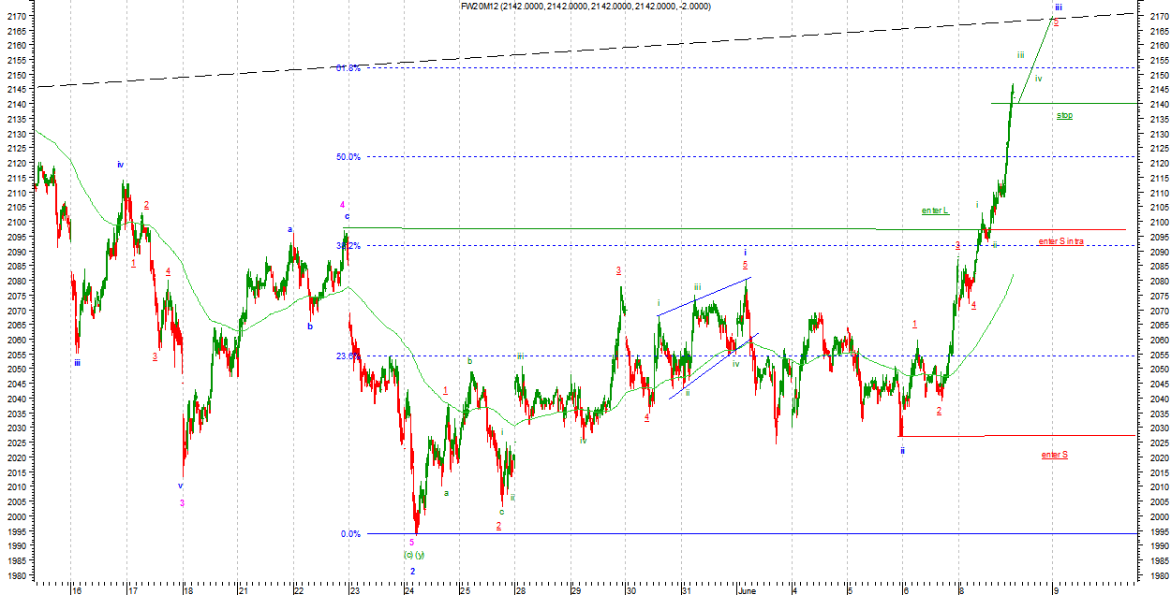This screenshot has width=1171, height=595.
Task: Click the 61.8% Fibonacci level label
Action: click(348, 68)
